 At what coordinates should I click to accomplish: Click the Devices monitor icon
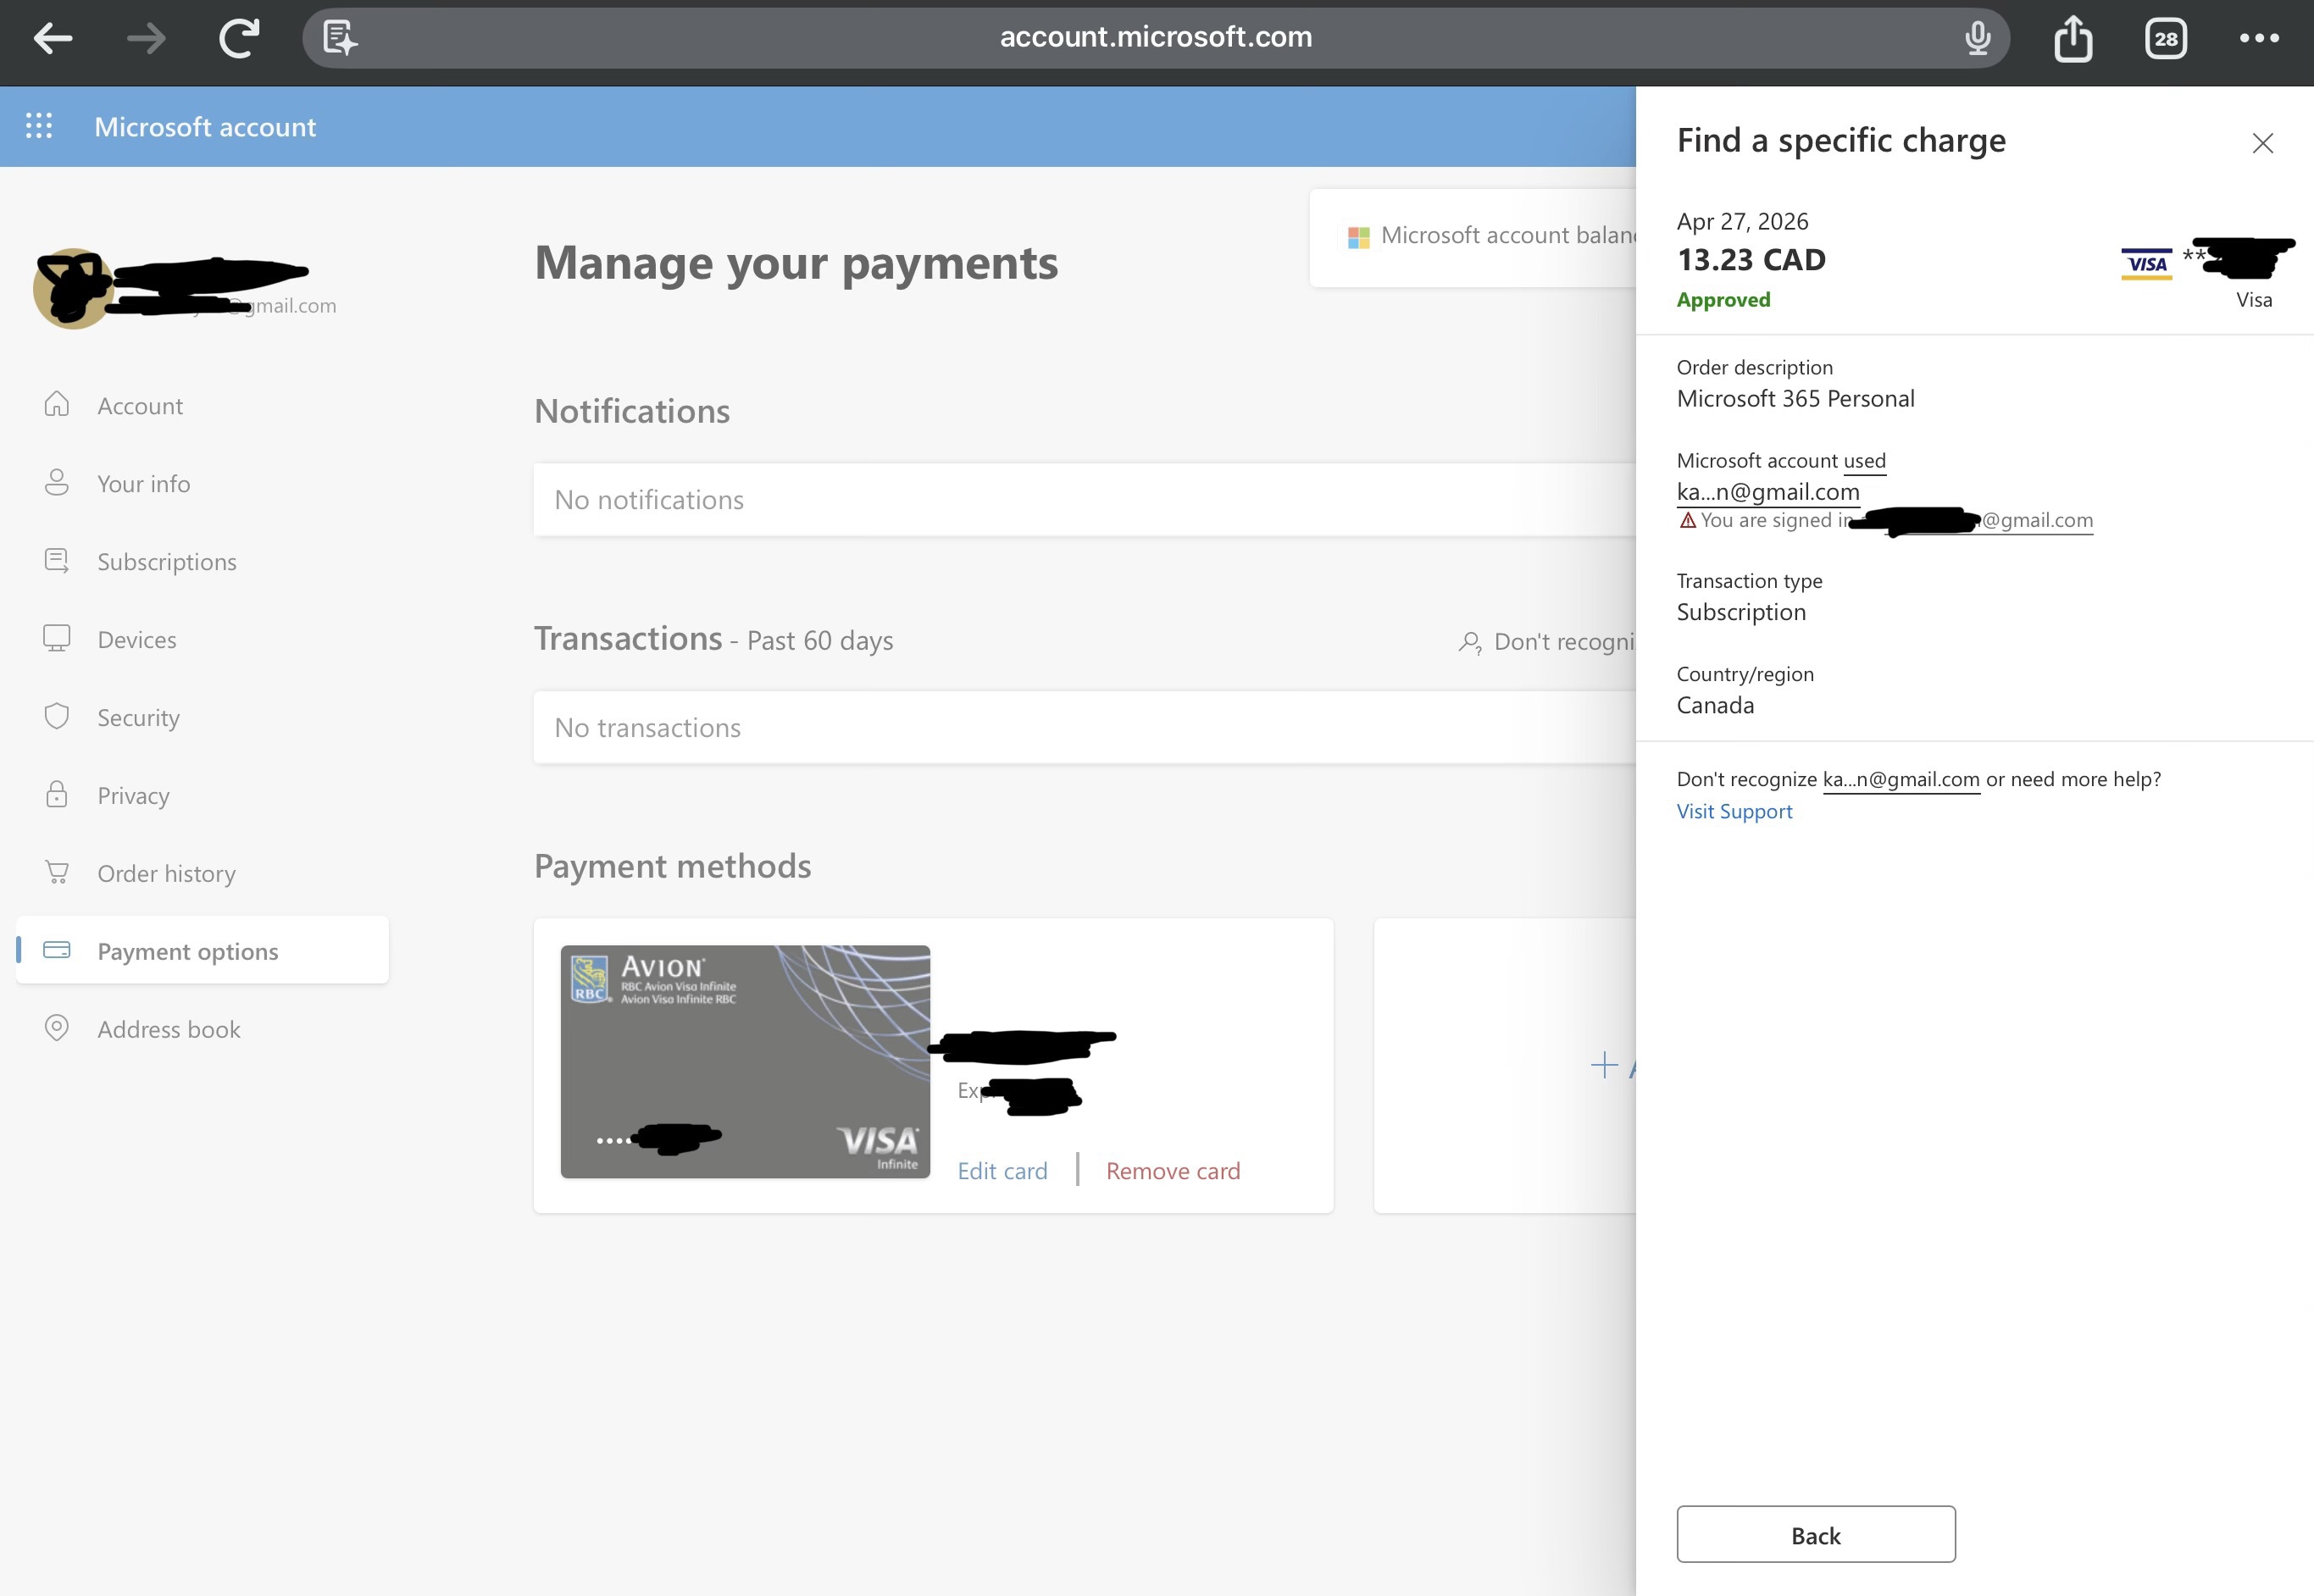[x=57, y=638]
